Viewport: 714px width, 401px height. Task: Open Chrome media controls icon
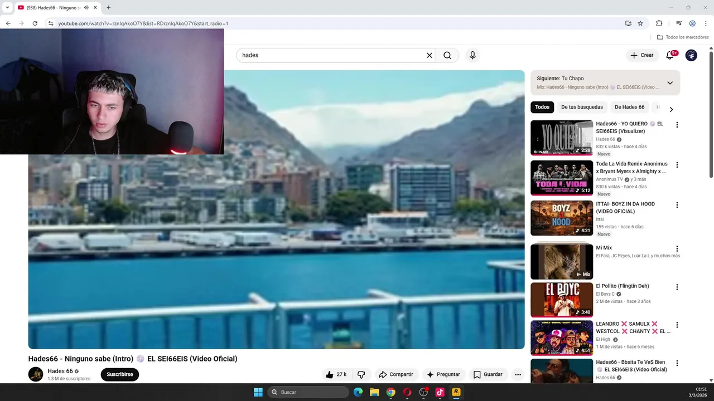679,23
